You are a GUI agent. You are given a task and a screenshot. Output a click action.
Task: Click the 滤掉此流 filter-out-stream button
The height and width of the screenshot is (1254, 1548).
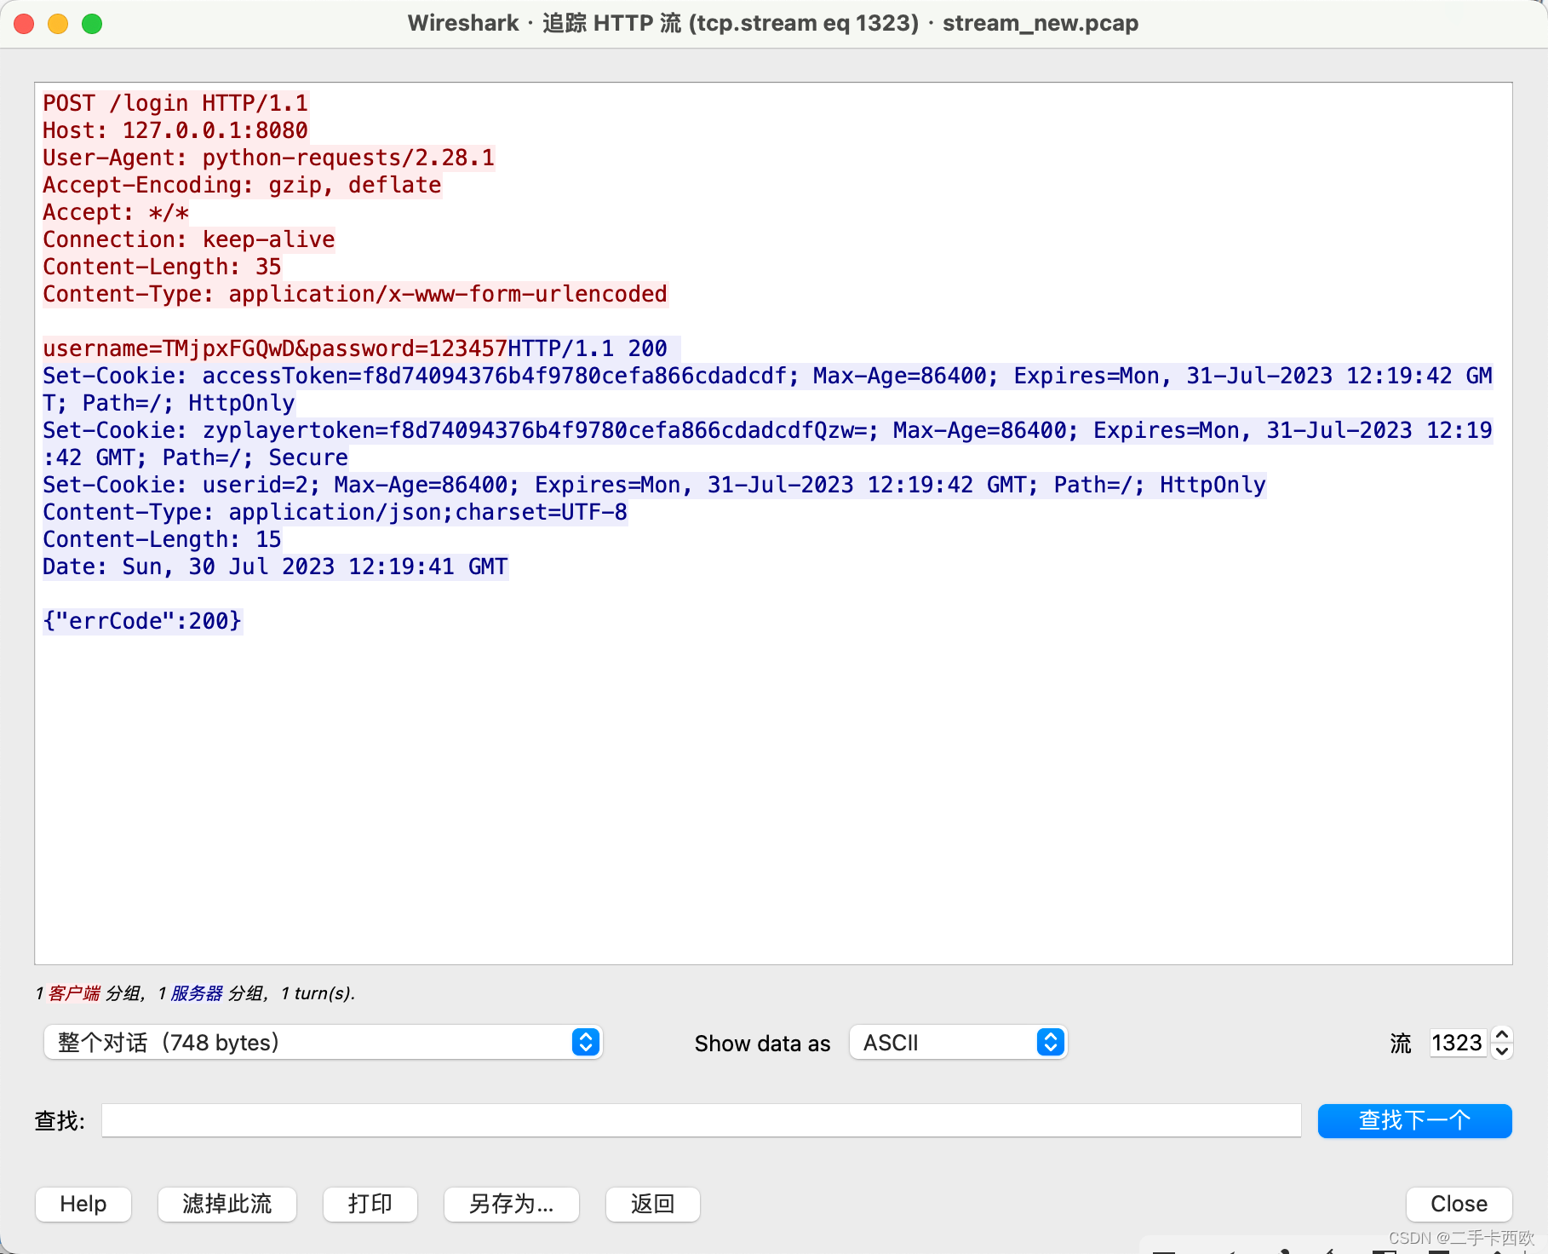[x=227, y=1204]
